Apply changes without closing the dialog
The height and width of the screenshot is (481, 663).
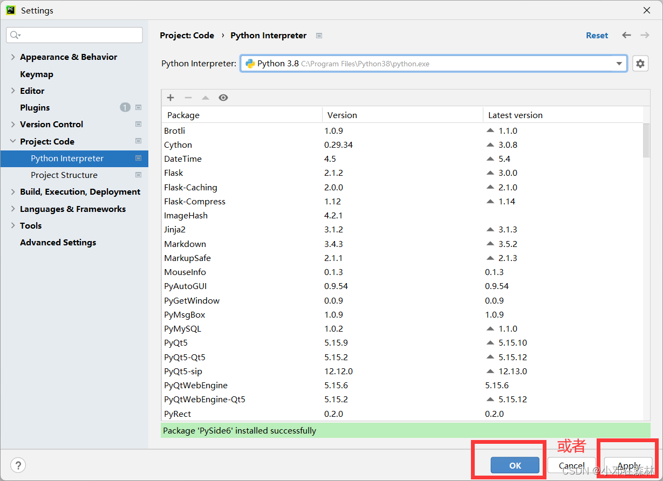tap(628, 465)
